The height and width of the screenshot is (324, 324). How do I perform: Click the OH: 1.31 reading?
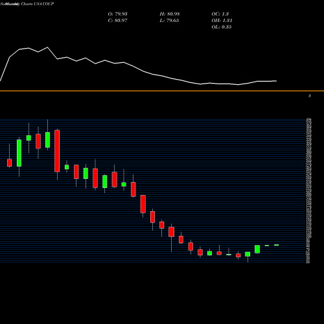click(x=222, y=21)
